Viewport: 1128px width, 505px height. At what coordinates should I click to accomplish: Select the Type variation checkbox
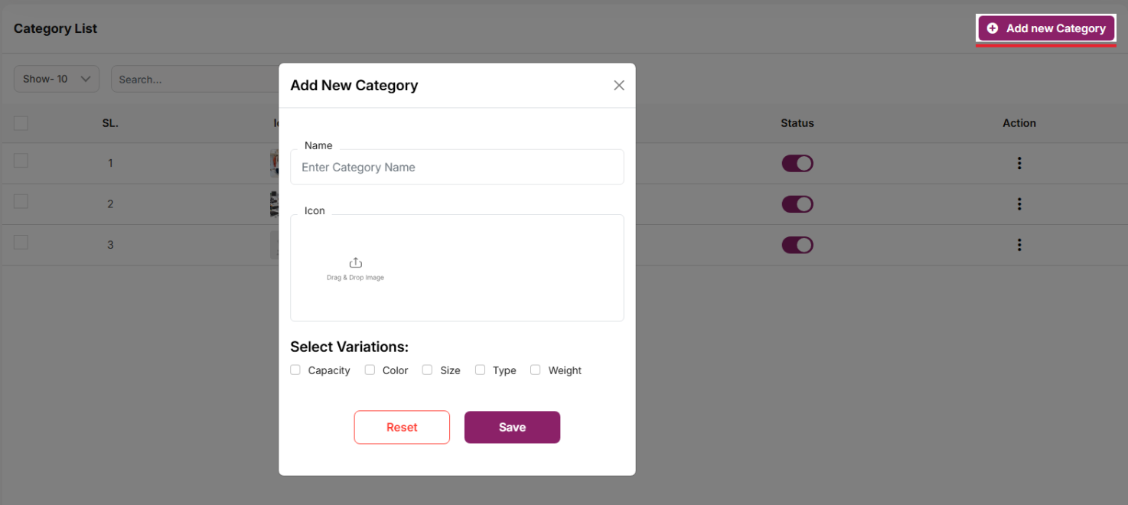(x=480, y=370)
